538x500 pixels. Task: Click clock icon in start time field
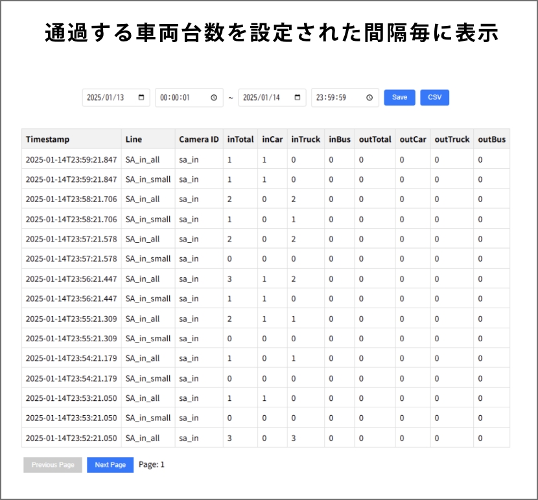pos(214,98)
